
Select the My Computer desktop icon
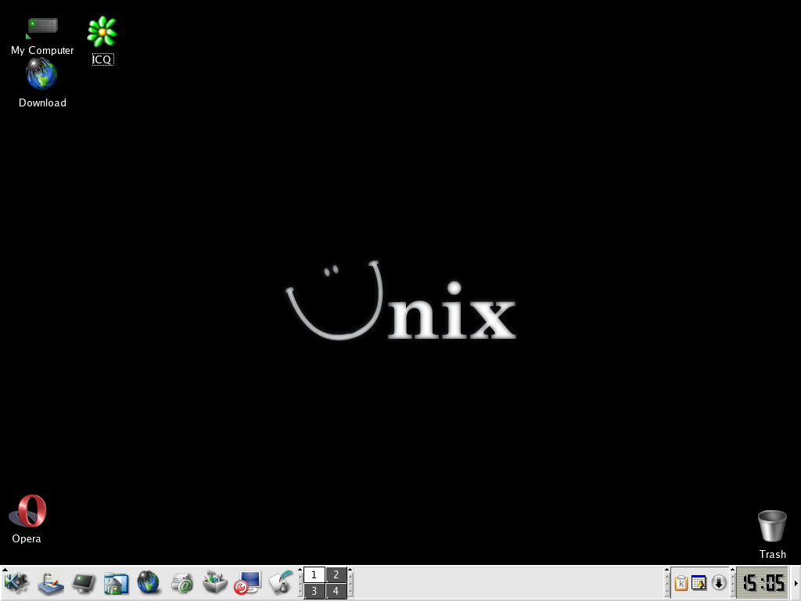click(42, 36)
